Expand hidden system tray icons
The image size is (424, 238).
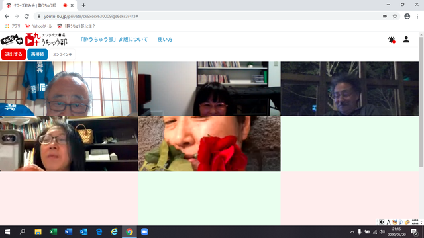coord(352,232)
